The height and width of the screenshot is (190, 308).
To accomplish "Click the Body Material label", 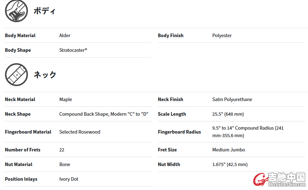I will 20,35.
